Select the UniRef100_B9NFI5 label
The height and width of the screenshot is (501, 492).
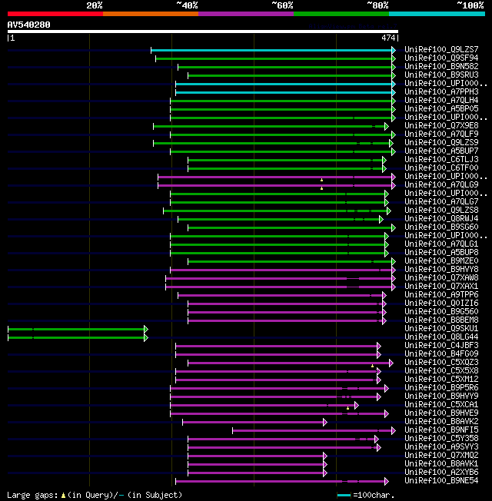[x=441, y=430]
